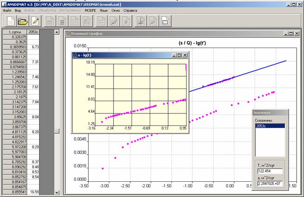
Task: Click the pencil edit toolbar icon
Action: point(35,21)
